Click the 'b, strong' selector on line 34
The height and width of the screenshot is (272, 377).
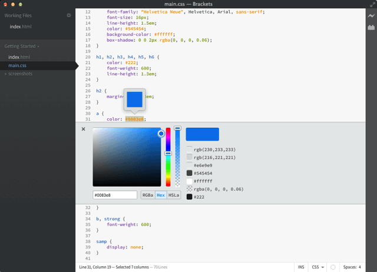point(108,219)
